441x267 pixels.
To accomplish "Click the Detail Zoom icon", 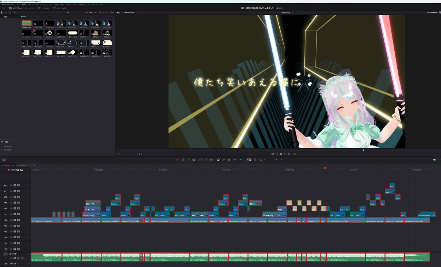I will click(255, 160).
